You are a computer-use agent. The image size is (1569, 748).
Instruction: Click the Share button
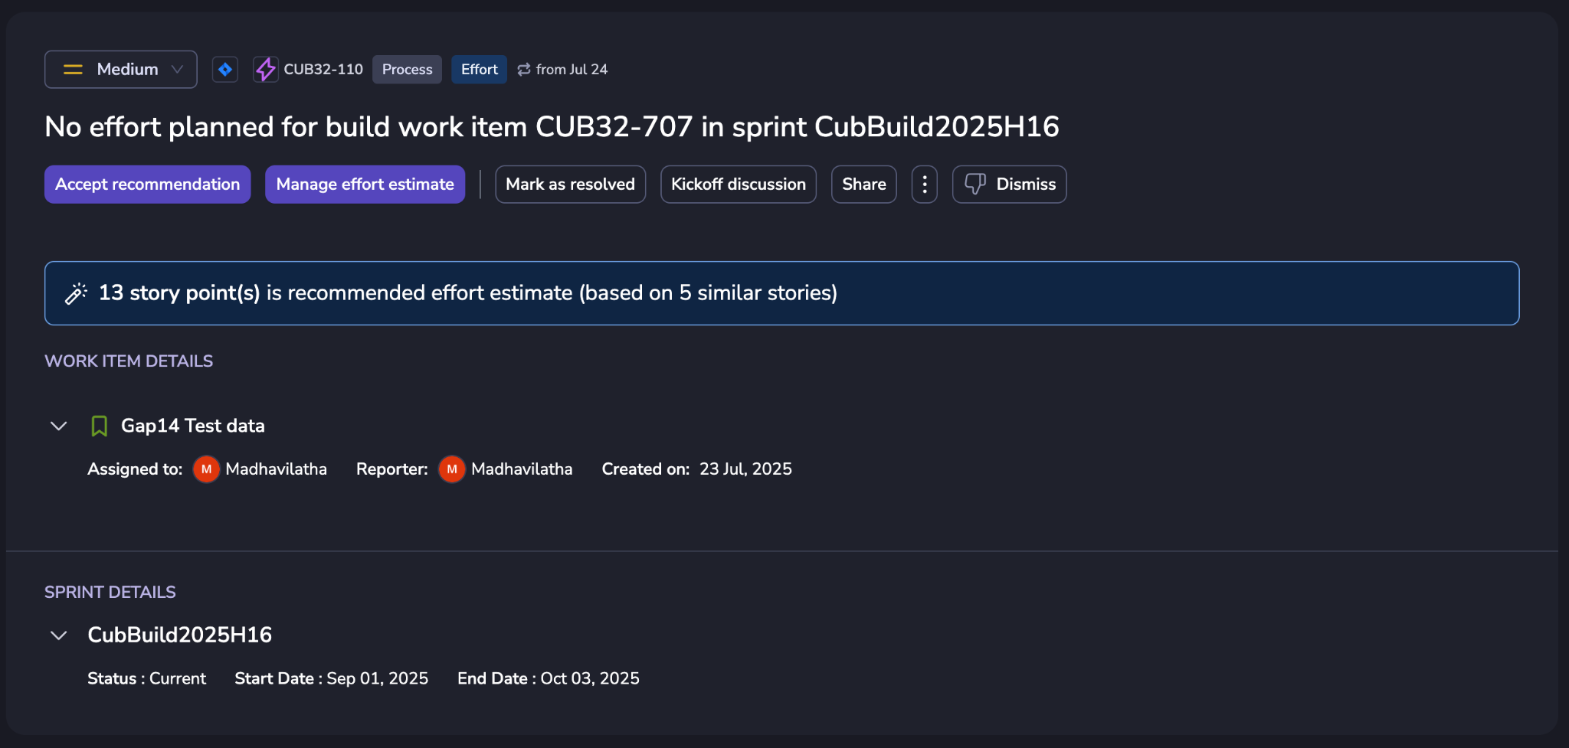click(863, 185)
